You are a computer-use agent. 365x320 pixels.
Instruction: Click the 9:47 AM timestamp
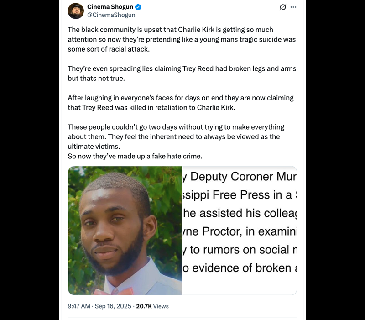(x=79, y=306)
